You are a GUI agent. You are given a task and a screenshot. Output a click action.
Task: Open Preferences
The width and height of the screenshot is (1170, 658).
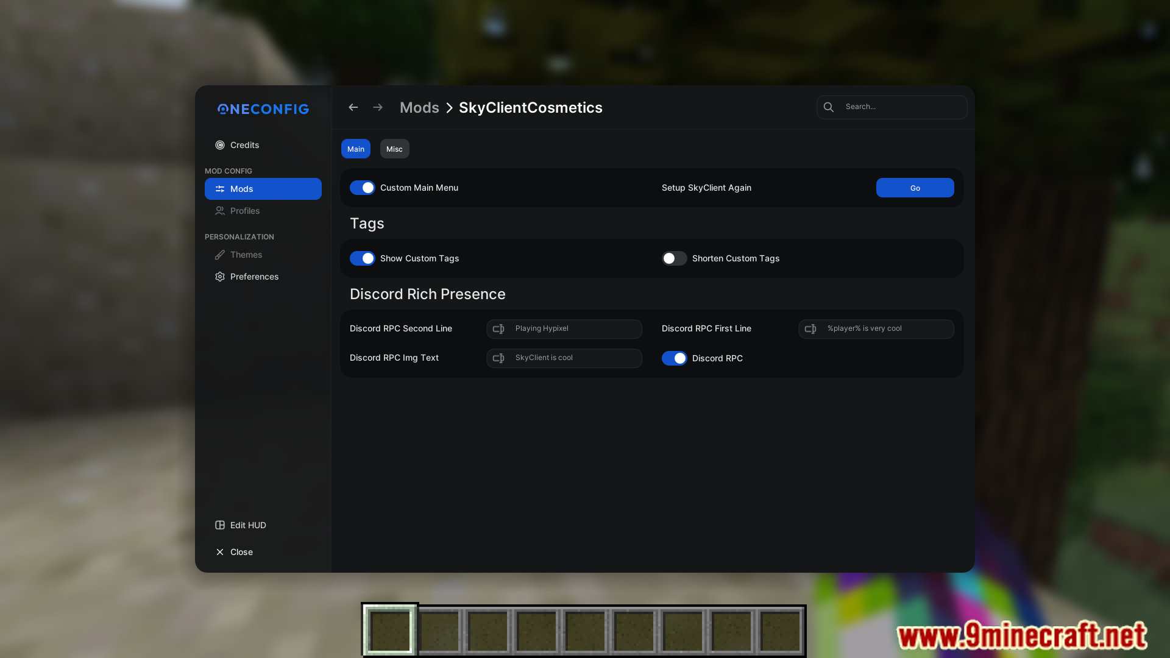pyautogui.click(x=263, y=277)
